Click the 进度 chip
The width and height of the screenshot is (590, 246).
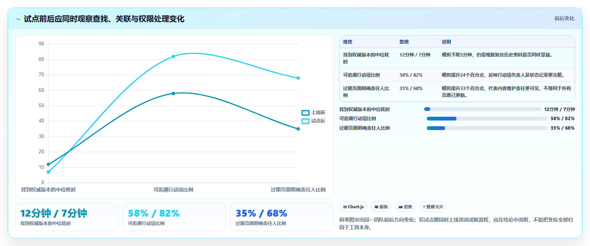405,207
